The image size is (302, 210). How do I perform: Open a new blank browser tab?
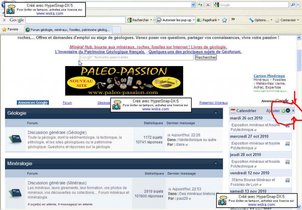[117, 30]
